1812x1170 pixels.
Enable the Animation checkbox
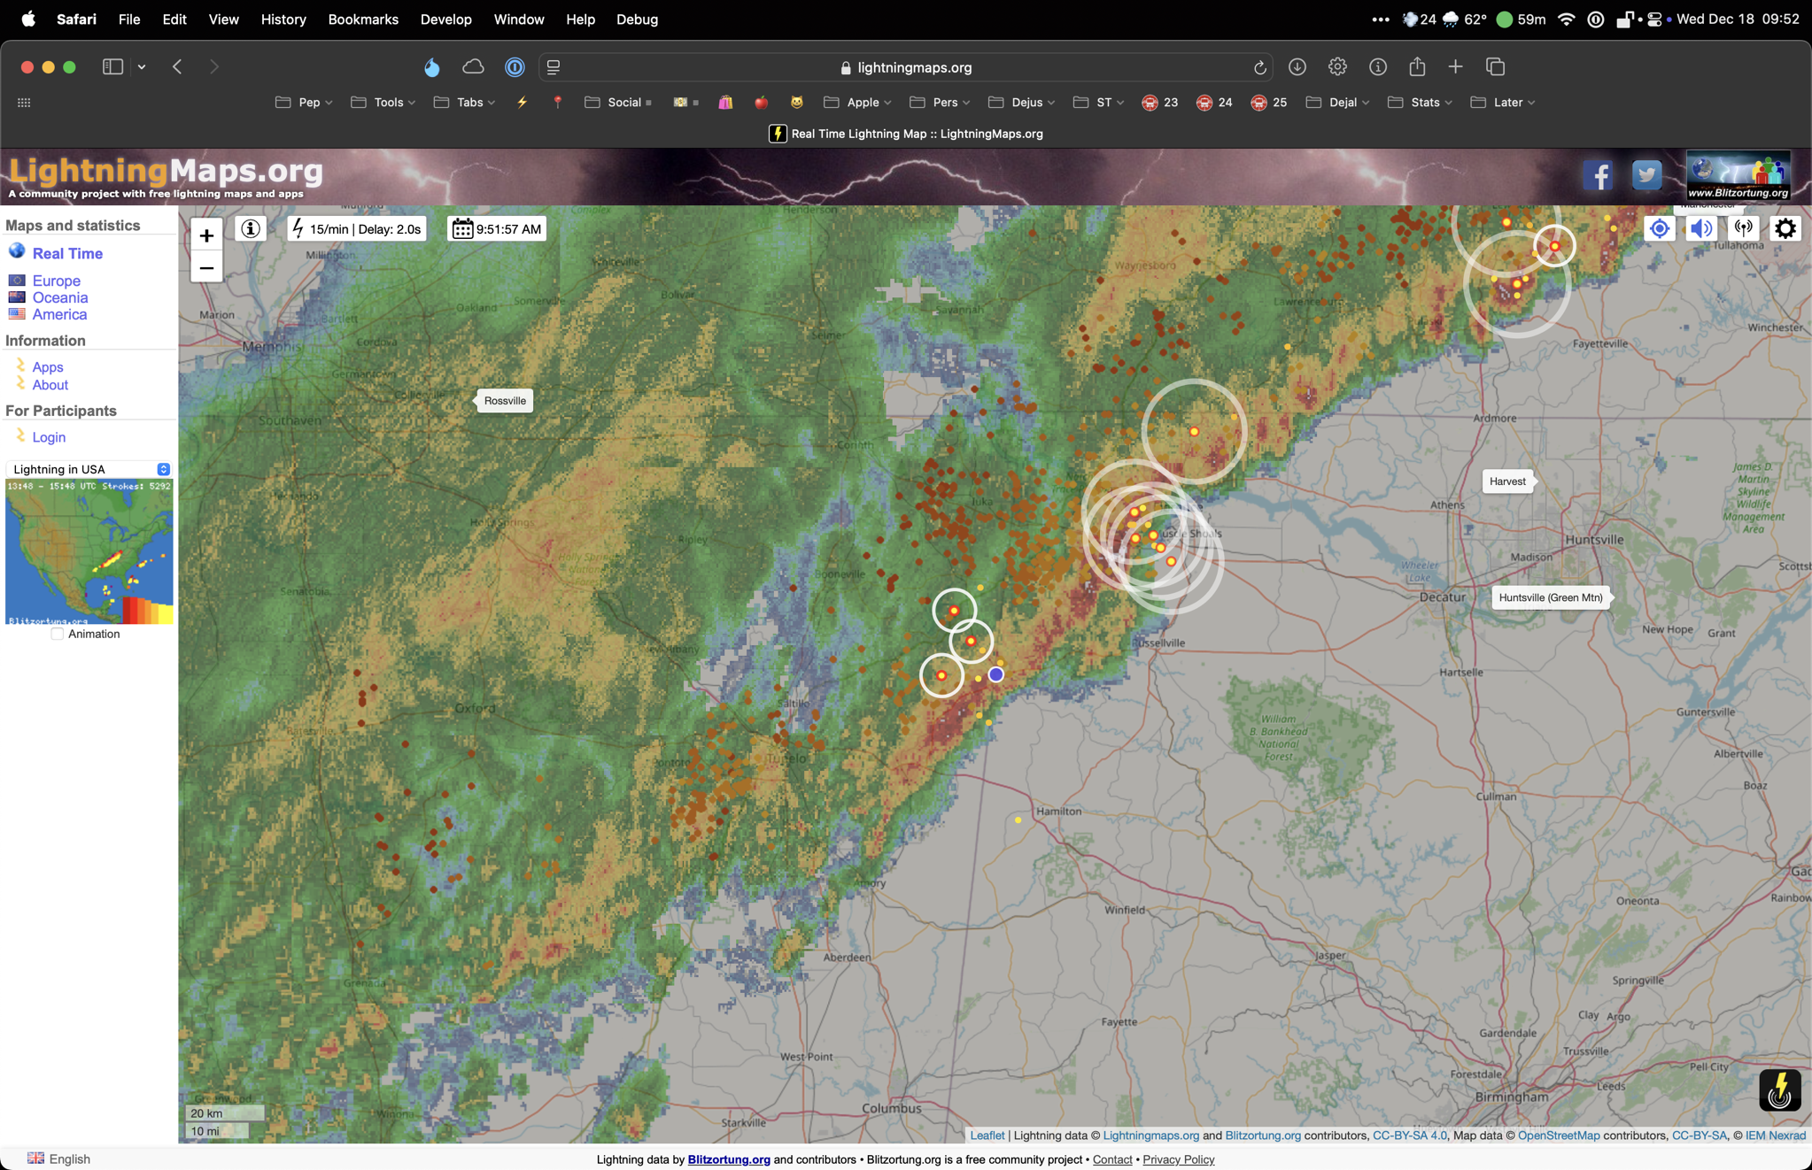pos(58,634)
